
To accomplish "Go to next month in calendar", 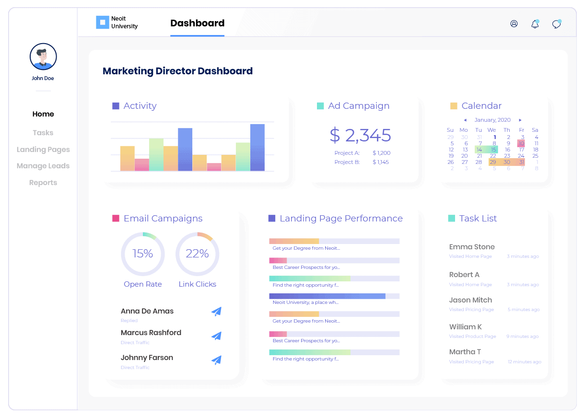I will (520, 120).
